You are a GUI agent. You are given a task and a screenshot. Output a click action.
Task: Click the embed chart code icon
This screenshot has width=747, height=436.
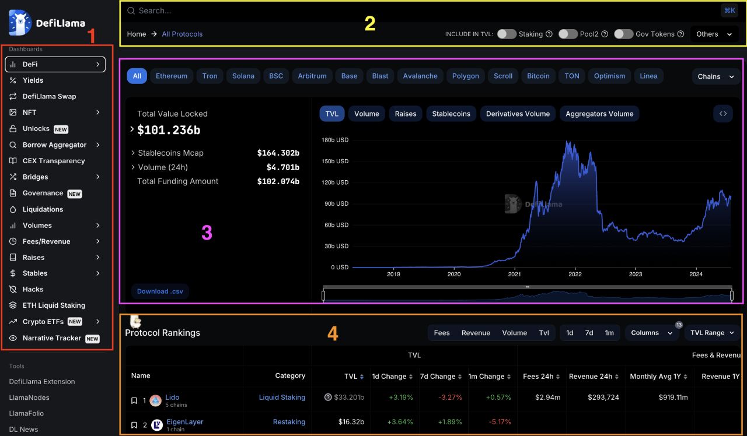pyautogui.click(x=723, y=114)
